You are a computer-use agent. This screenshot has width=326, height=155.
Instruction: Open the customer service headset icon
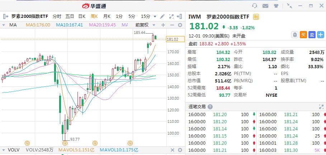pyautogui.click(x=254, y=6)
